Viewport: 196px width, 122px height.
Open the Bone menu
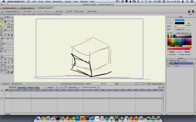(x=48, y=2)
